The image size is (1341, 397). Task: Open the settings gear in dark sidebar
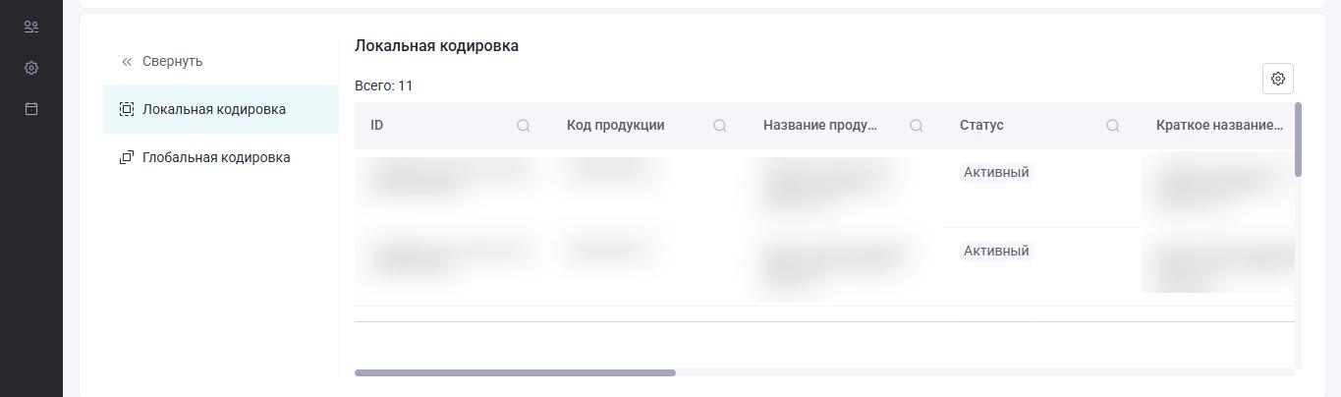coord(31,68)
